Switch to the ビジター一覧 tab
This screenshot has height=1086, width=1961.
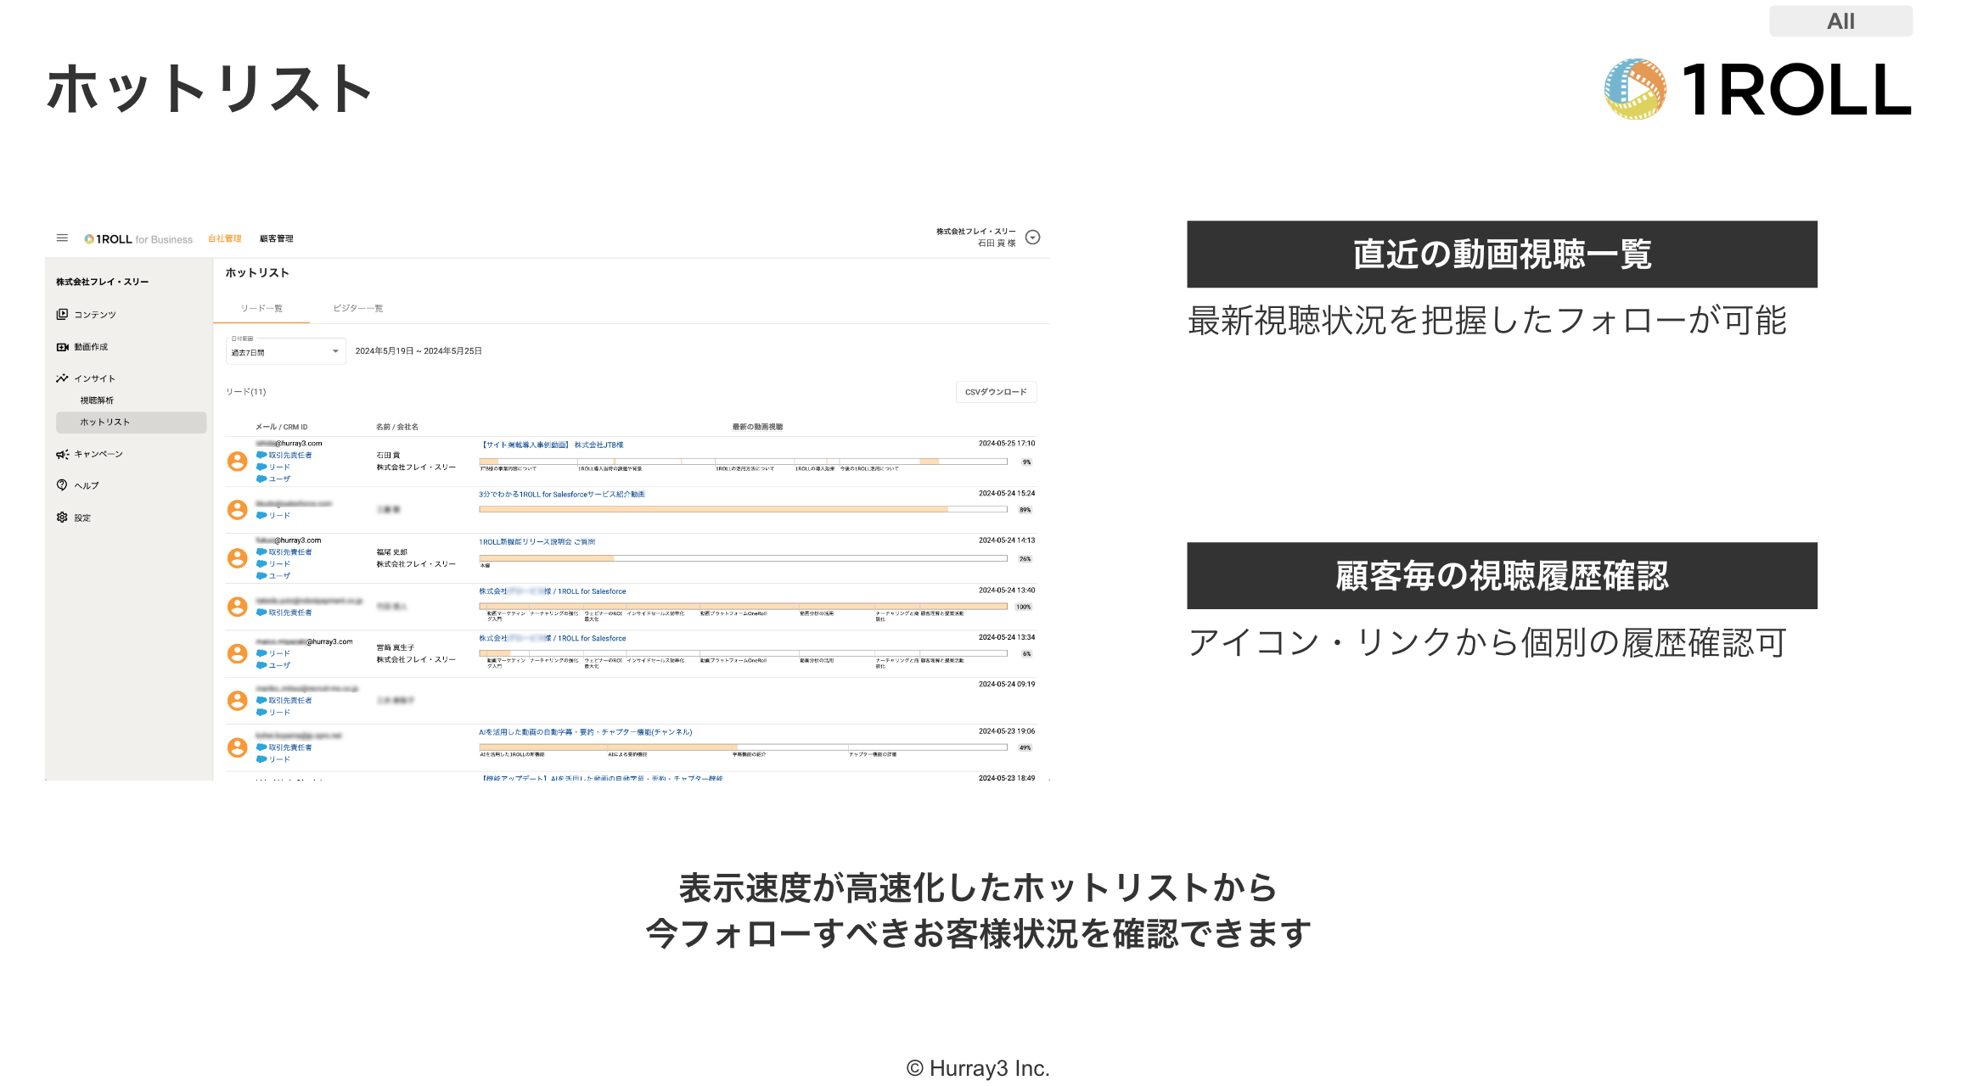tap(357, 308)
